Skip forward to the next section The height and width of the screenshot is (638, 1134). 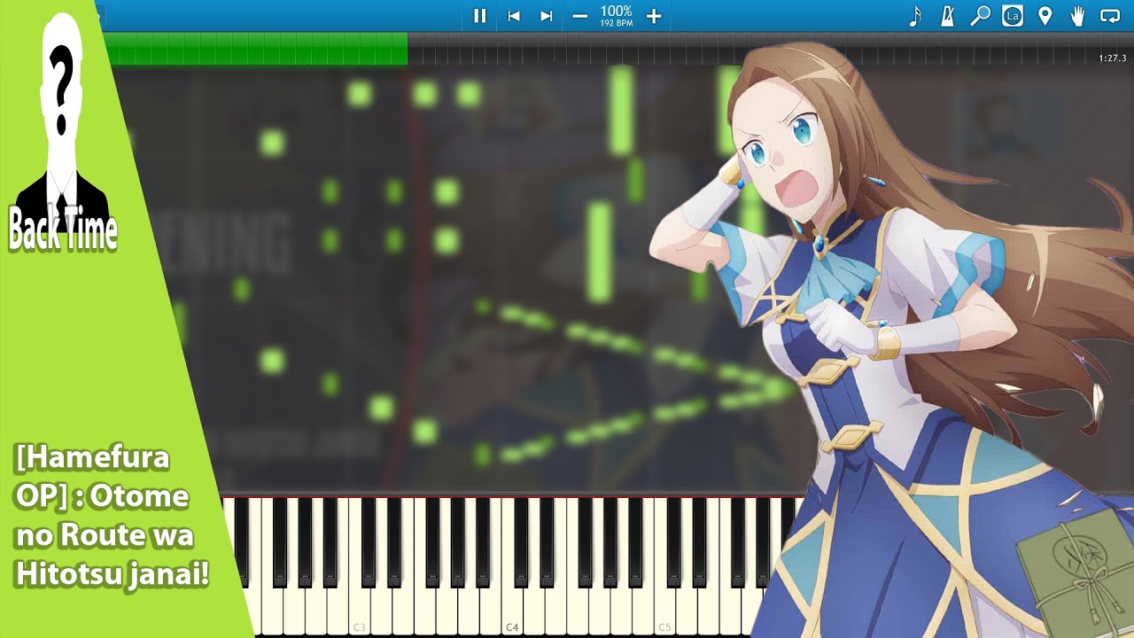[547, 16]
